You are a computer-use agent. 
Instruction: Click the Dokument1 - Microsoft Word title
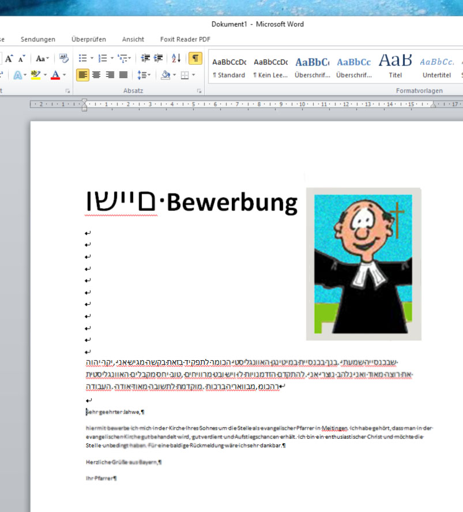pos(258,24)
